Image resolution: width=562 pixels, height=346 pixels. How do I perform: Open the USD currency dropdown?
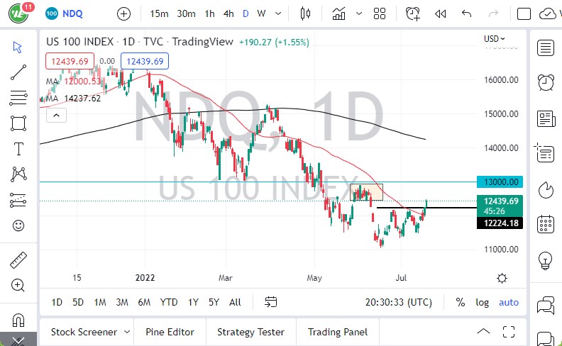pos(495,39)
